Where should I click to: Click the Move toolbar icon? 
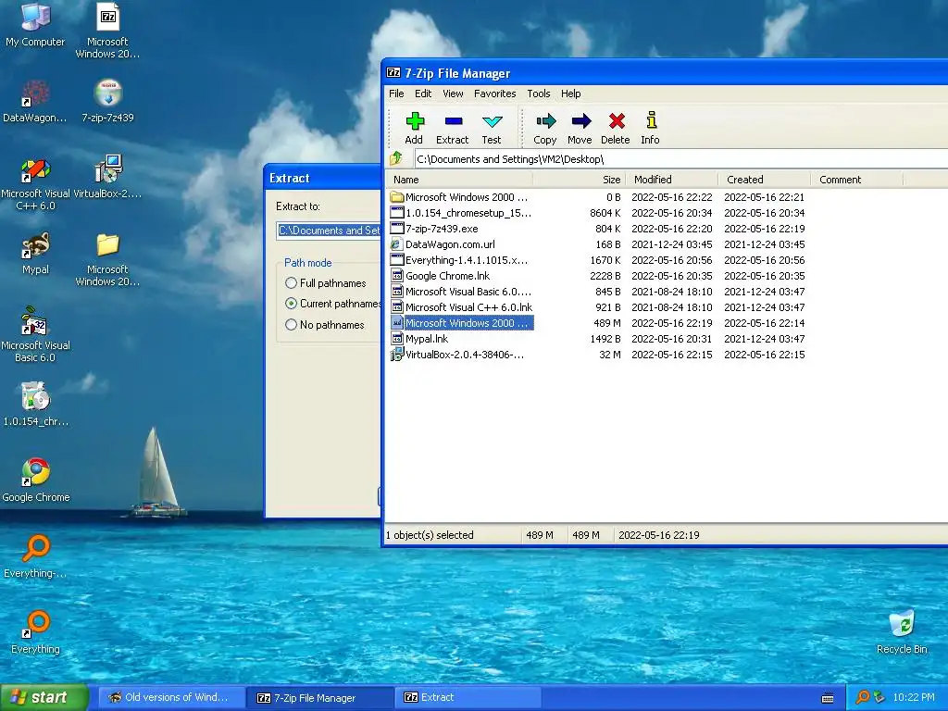pos(580,128)
